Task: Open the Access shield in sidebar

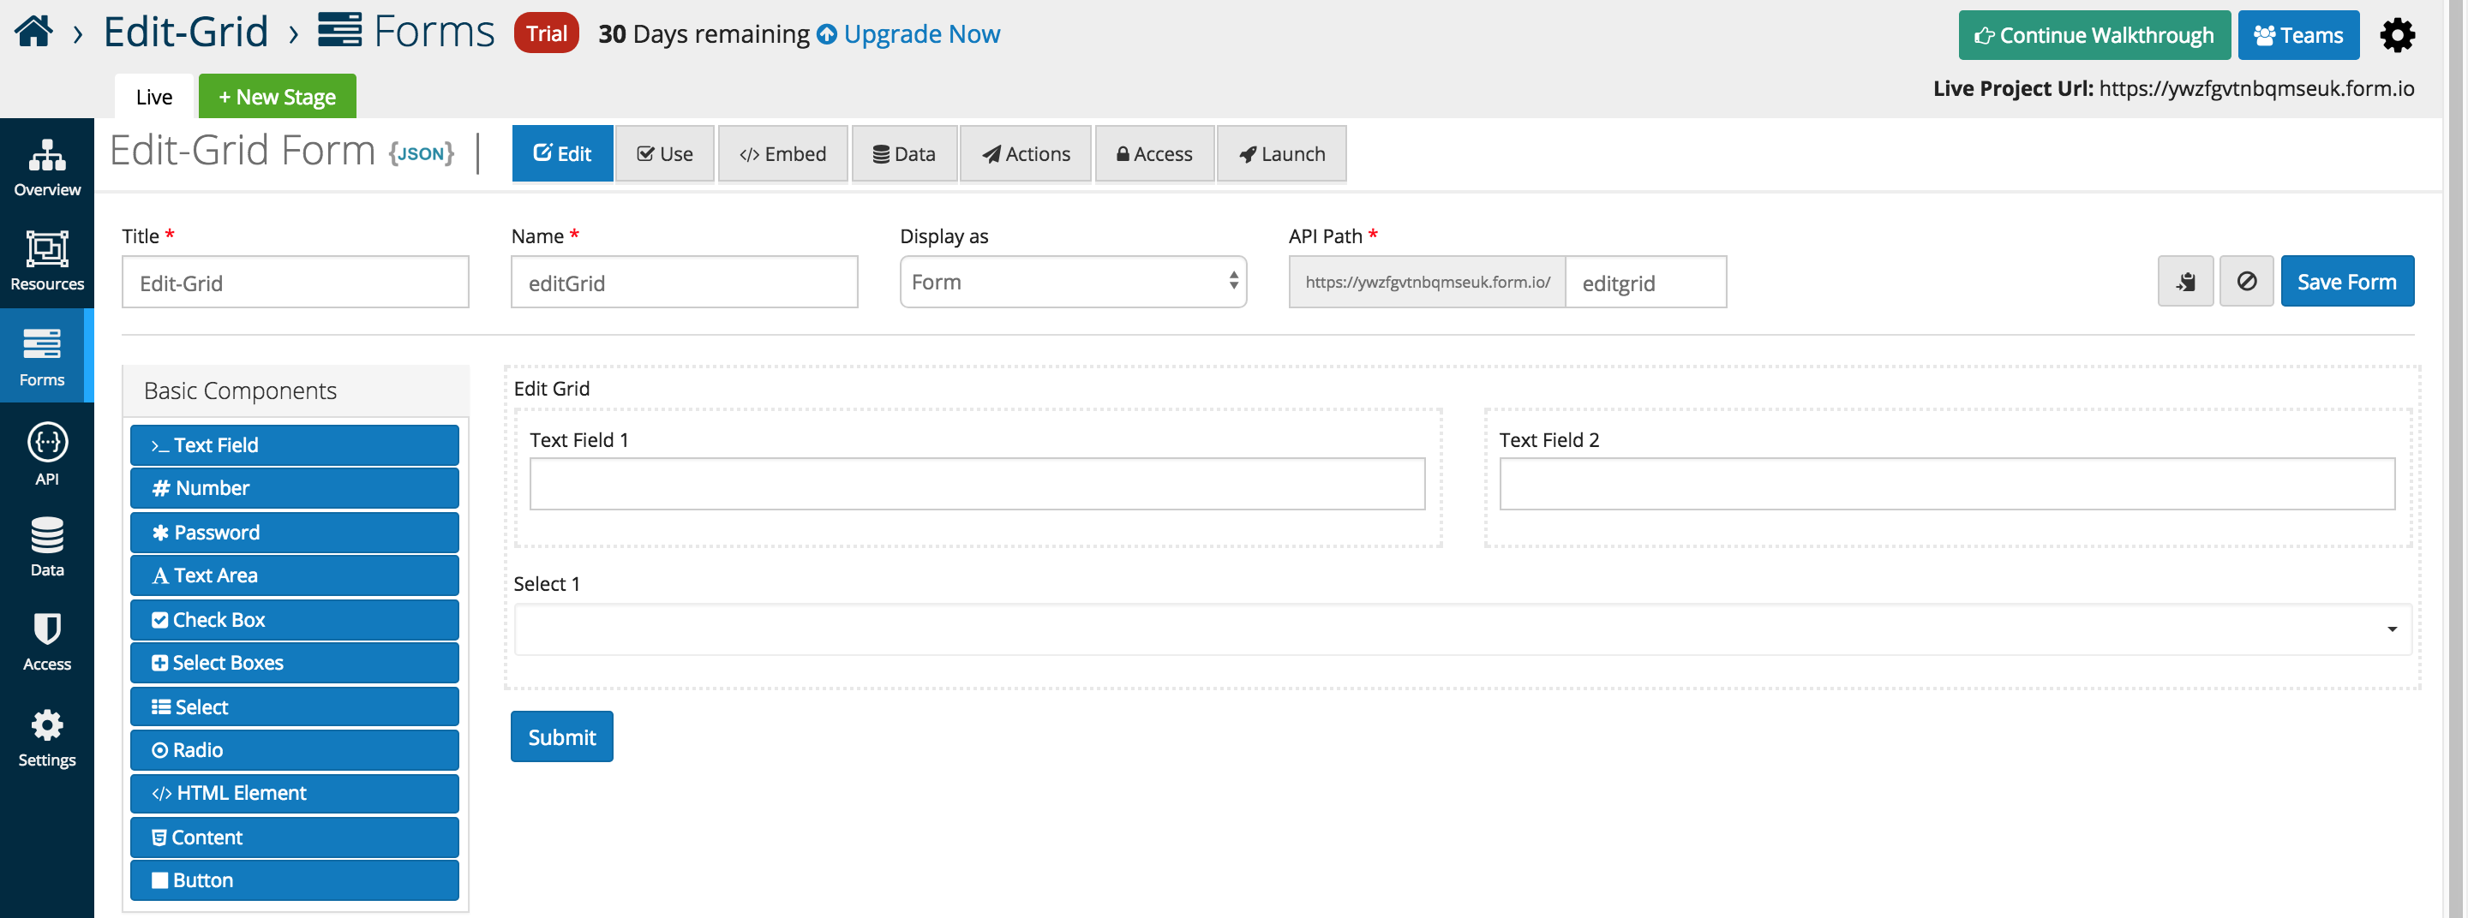Action: click(47, 641)
